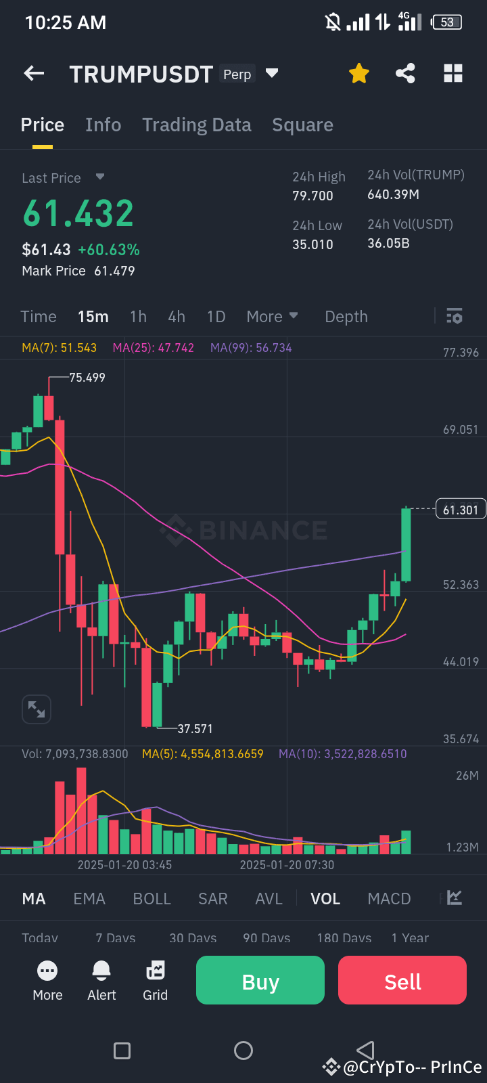
Task: Open the apps grid icon top right
Action: point(453,74)
